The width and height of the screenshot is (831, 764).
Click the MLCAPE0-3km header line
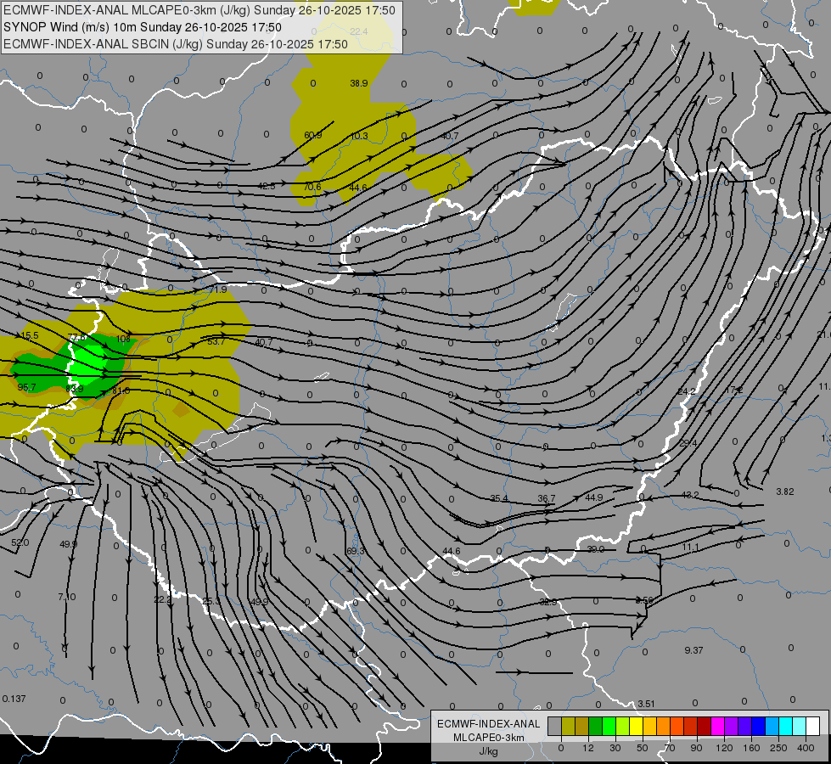(199, 10)
